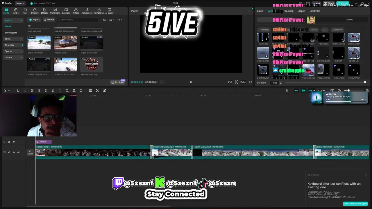This screenshot has width=372, height=209.
Task: Click the timeline zoom out minus icon
Action: pyautogui.click(x=339, y=91)
